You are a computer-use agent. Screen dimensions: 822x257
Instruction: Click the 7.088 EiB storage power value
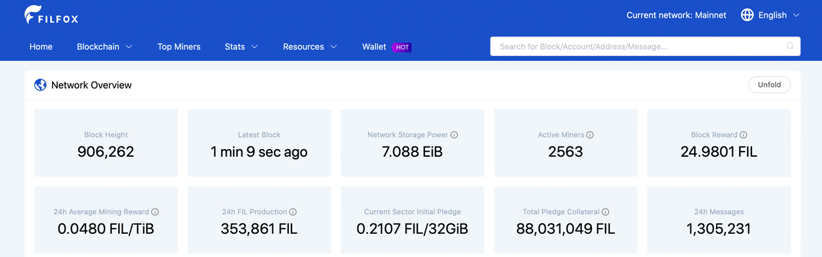412,152
